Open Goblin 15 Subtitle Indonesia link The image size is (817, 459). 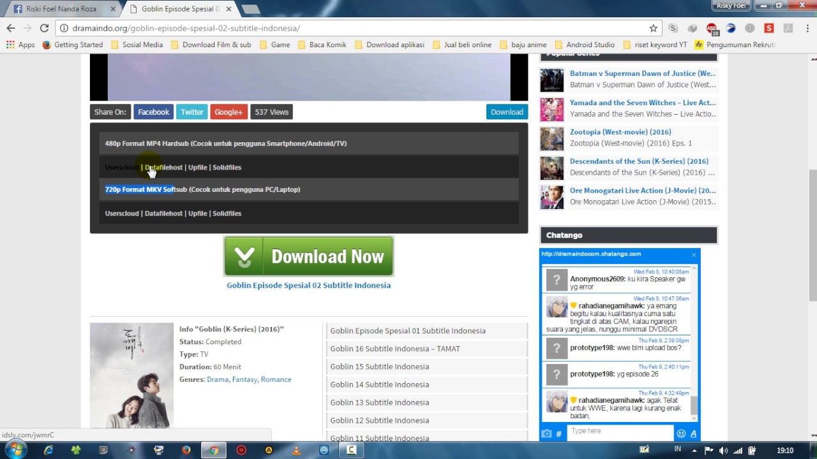pyautogui.click(x=380, y=367)
